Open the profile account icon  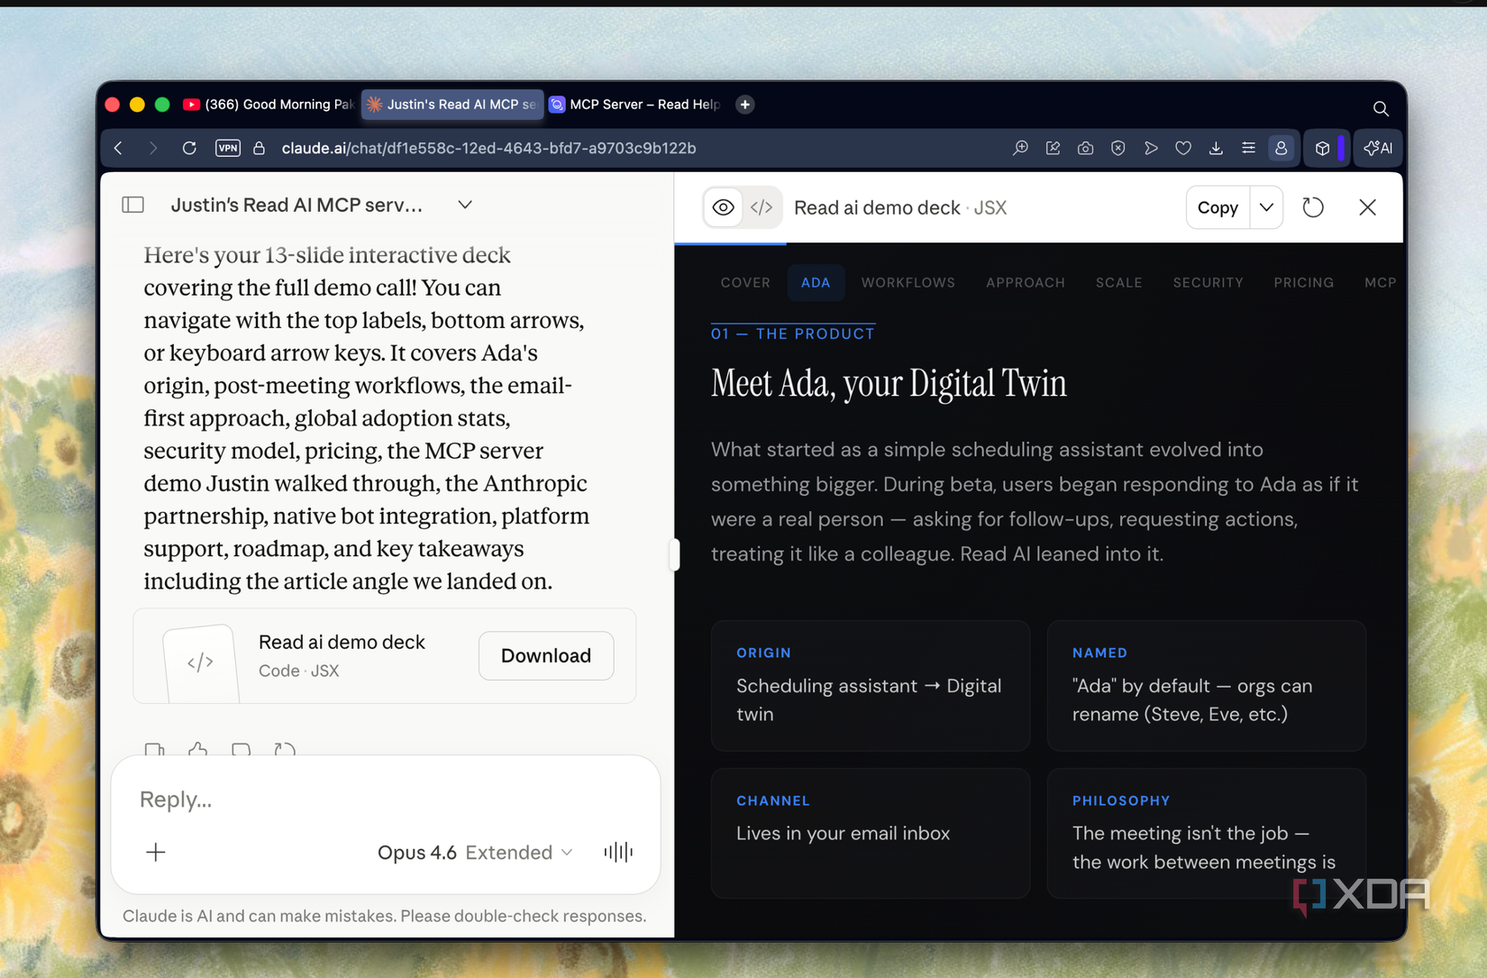point(1281,148)
